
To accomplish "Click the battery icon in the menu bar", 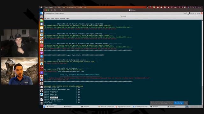I will coord(175,7).
